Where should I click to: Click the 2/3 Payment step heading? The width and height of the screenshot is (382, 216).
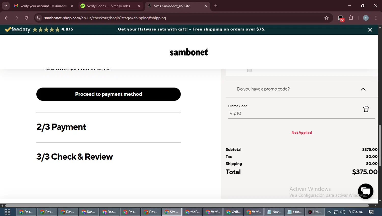pos(61,127)
